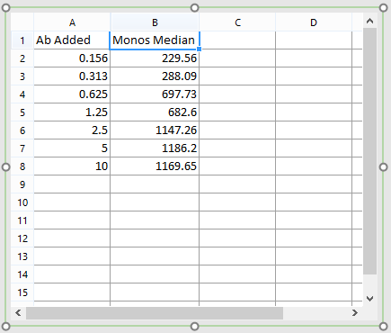Image resolution: width=391 pixels, height=333 pixels.
Task: Click cell containing 288.09
Action: click(x=155, y=76)
